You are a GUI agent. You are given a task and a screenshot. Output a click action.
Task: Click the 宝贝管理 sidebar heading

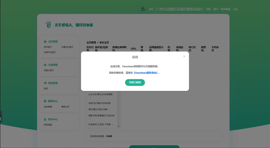[x=53, y=41]
